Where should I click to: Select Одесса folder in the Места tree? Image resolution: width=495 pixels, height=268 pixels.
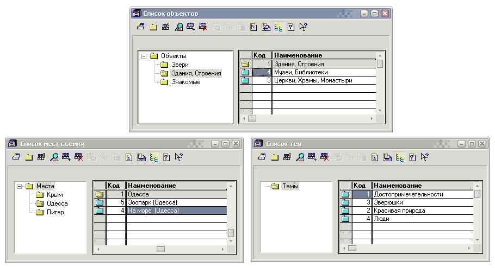57,203
